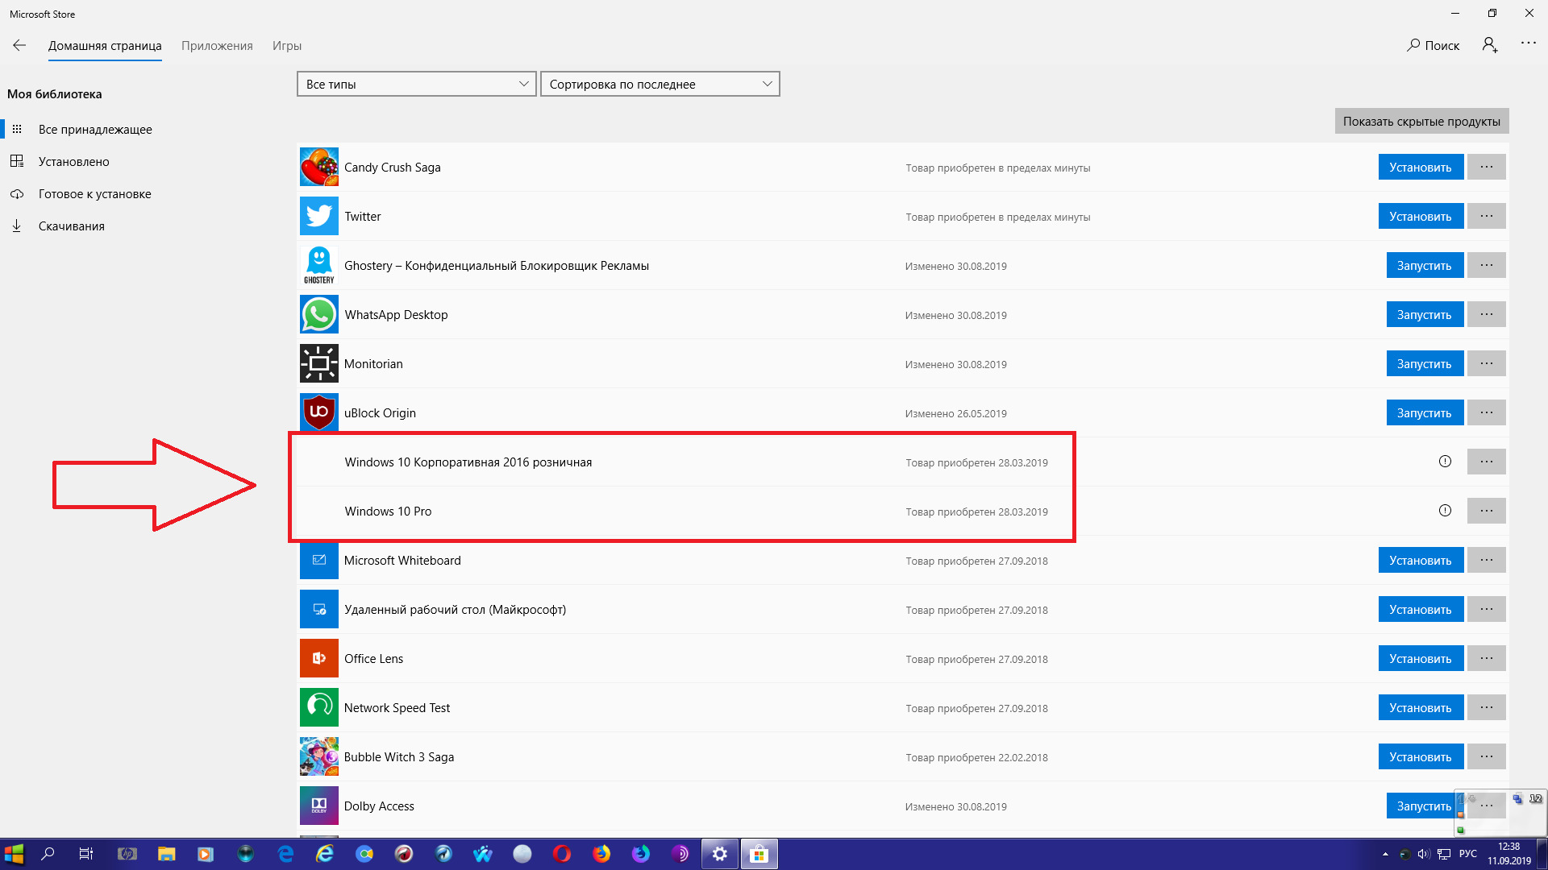The height and width of the screenshot is (870, 1548).
Task: Click the Twitter bird app icon
Action: point(319,217)
